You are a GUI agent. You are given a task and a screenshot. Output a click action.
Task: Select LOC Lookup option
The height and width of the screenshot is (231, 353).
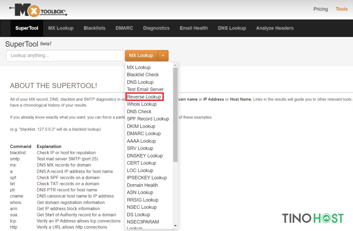[140, 170]
